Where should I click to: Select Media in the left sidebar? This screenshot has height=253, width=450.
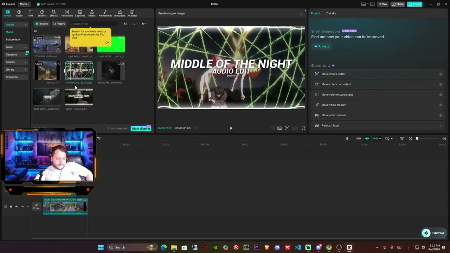click(9, 32)
